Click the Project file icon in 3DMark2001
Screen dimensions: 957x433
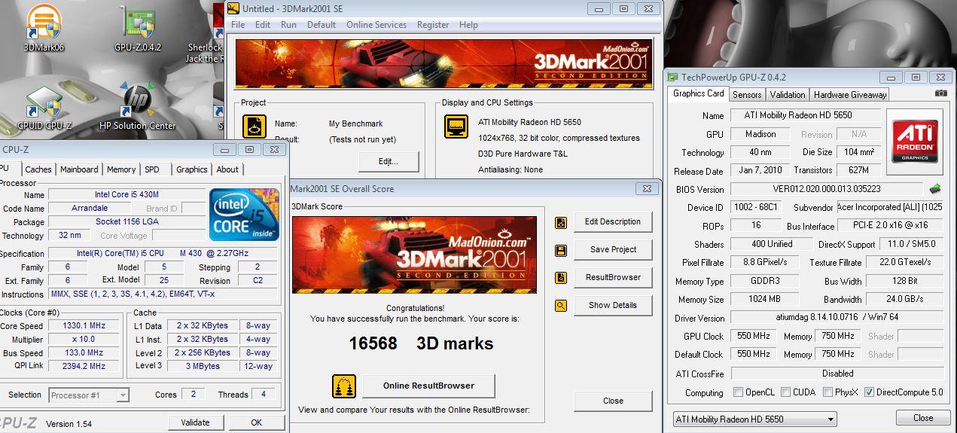pos(254,127)
